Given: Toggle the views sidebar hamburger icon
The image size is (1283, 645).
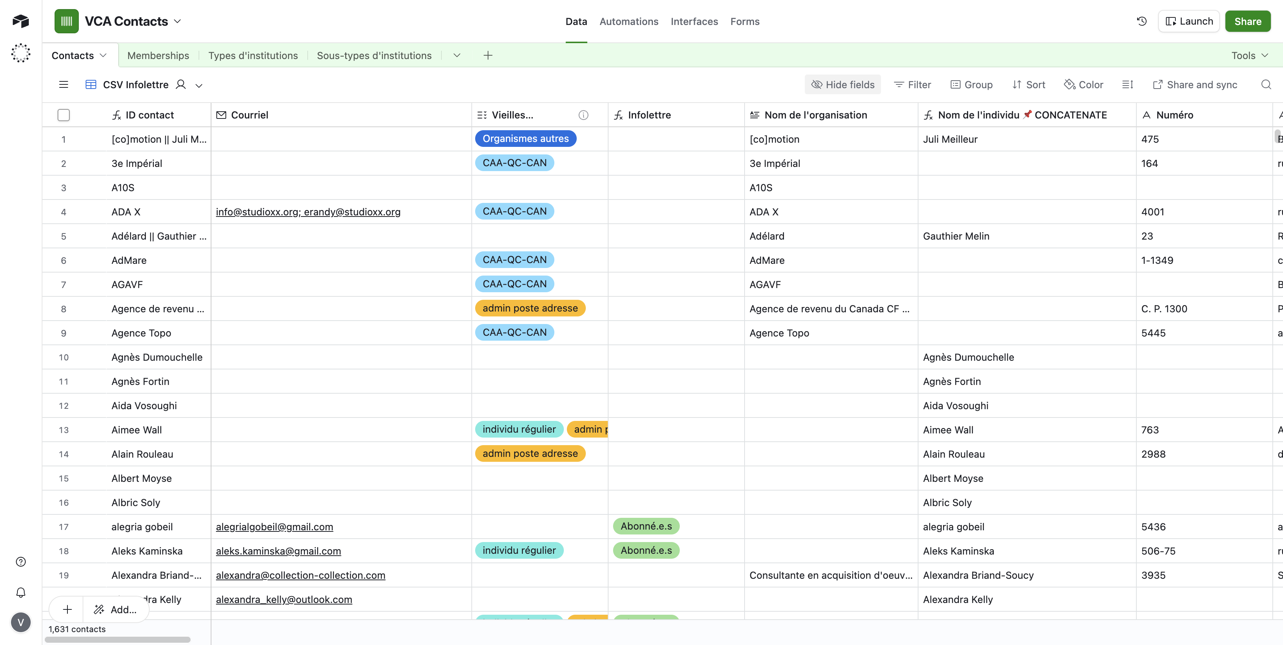Looking at the screenshot, I should tap(63, 85).
